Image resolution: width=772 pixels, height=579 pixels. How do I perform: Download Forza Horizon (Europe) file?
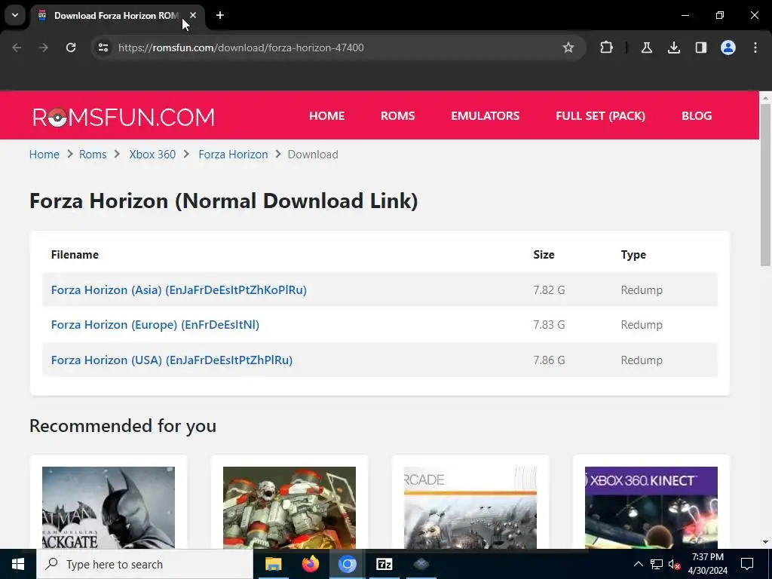155,325
